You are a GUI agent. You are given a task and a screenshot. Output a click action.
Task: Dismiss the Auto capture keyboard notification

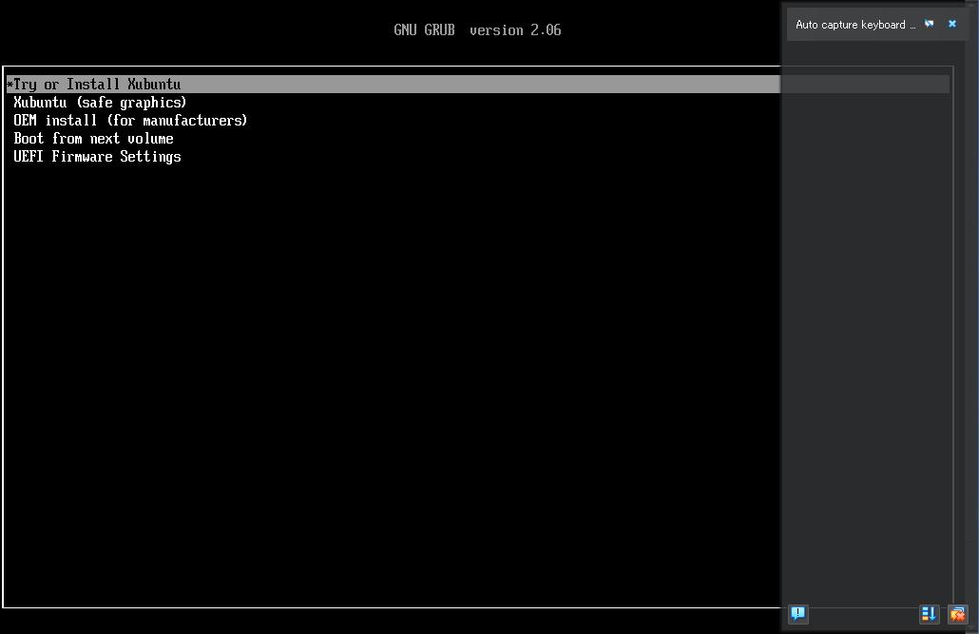tap(952, 24)
